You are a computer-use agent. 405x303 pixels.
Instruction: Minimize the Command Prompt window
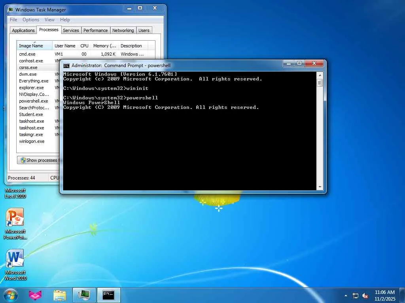coord(288,64)
